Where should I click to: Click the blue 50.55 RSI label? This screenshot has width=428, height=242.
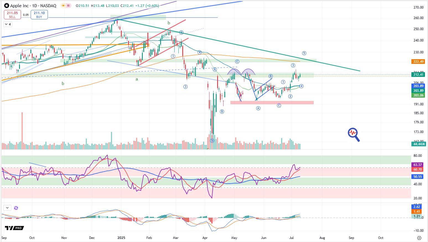pos(417,177)
